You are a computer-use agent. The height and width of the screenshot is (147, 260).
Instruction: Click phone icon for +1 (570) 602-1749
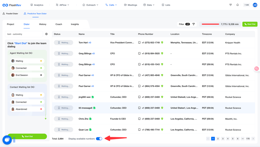139,43
